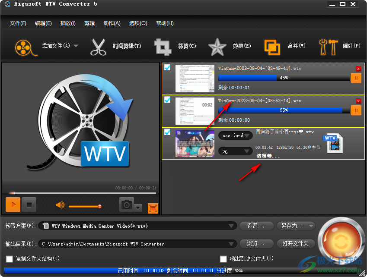
Task: Click the 偏好(P) toolbar label
Action: click(x=351, y=46)
